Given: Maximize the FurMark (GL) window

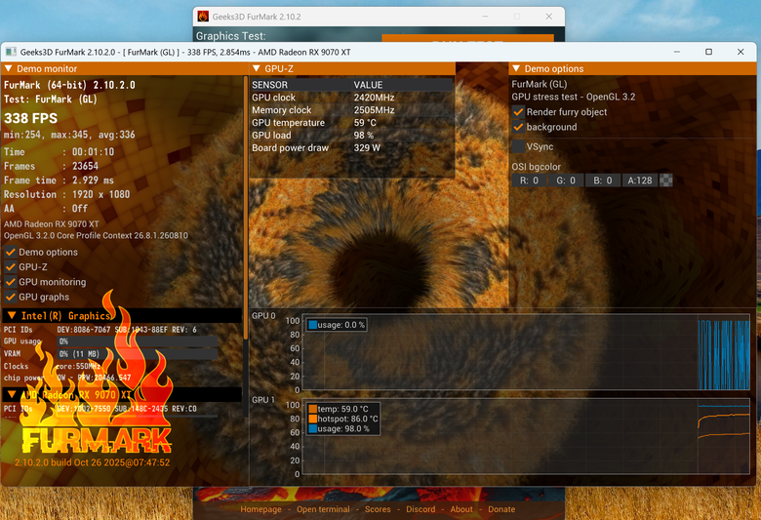Looking at the screenshot, I should pyautogui.click(x=708, y=52).
